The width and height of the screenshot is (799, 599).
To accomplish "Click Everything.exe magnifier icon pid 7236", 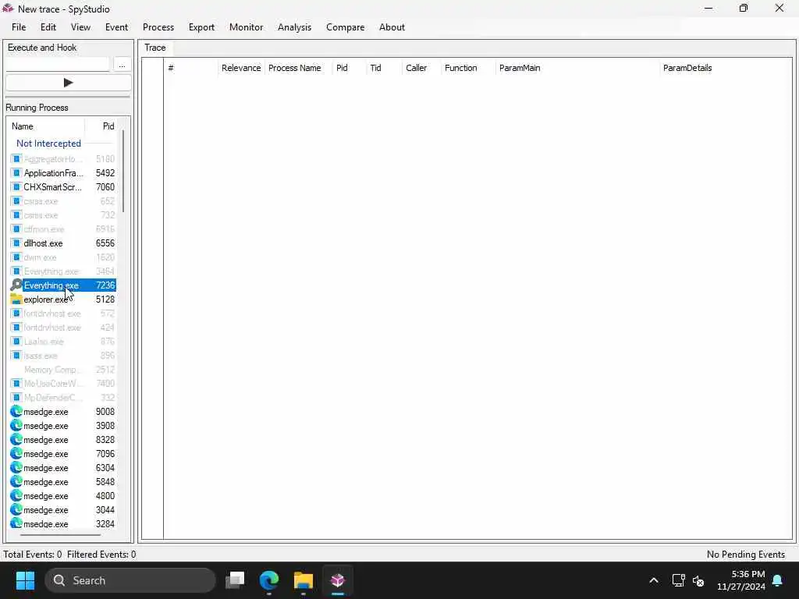I will click(16, 285).
